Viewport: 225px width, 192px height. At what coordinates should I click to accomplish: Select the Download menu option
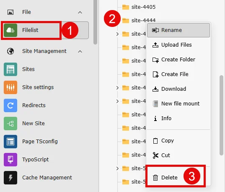[x=178, y=89]
